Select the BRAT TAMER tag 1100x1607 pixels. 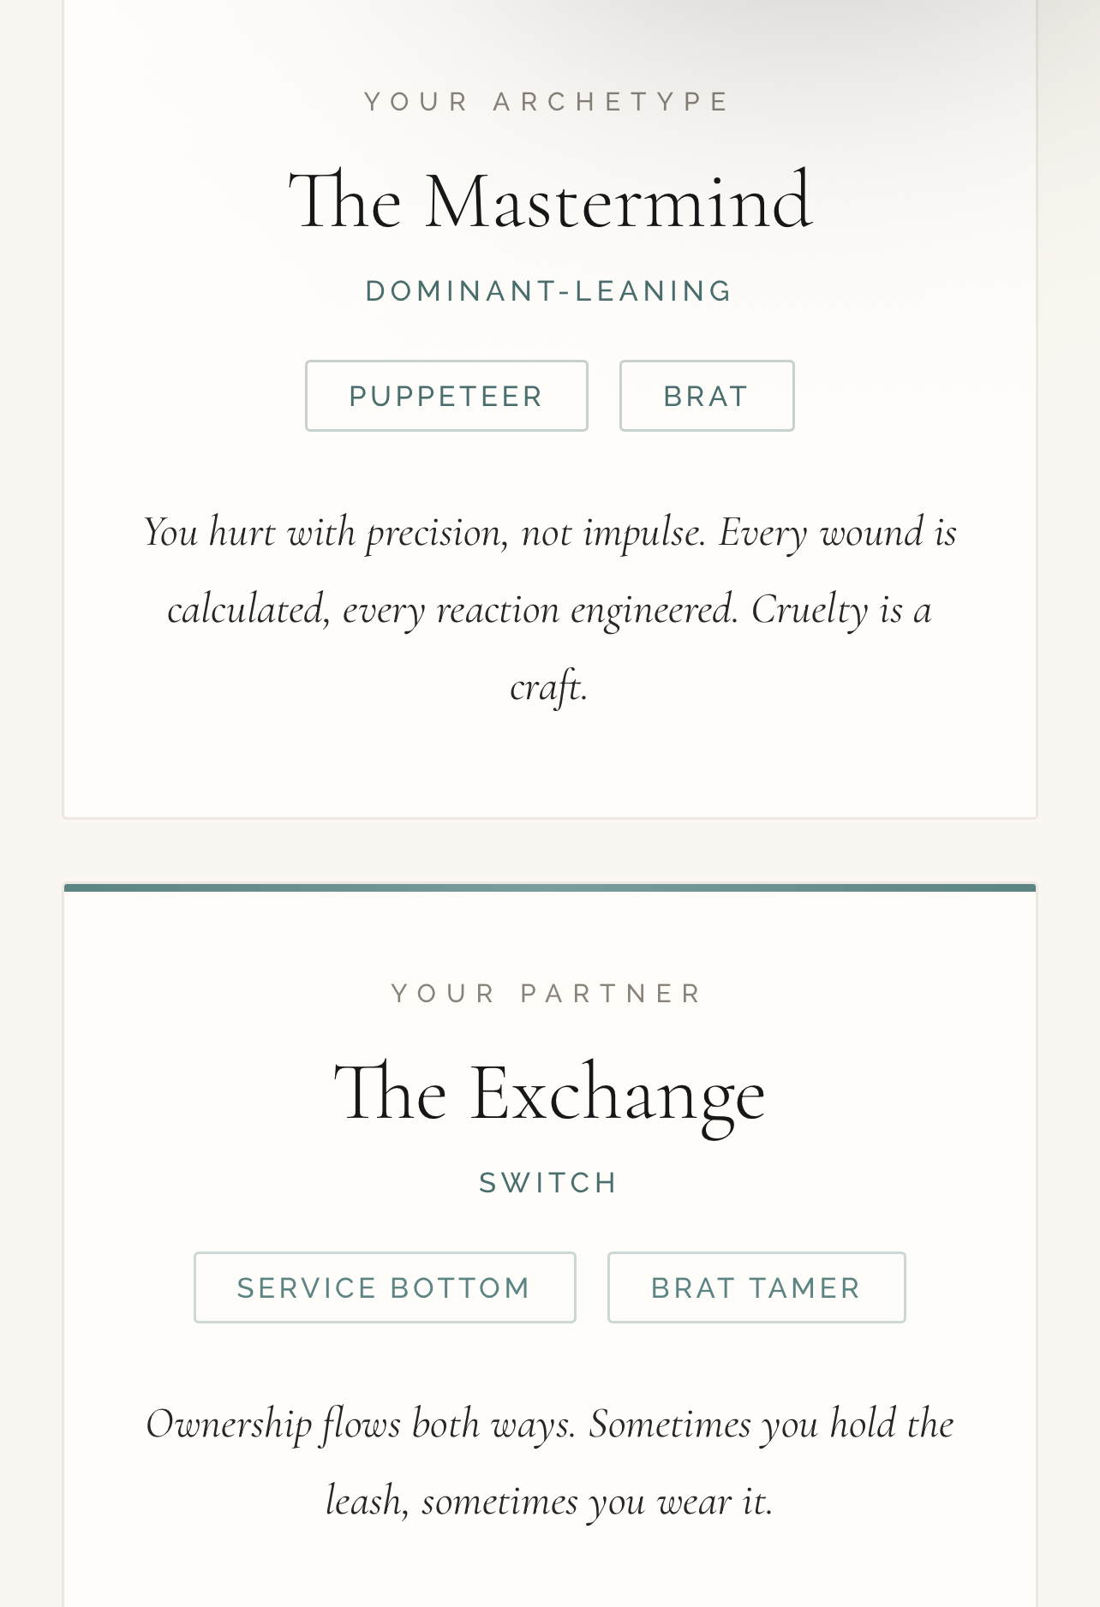(x=756, y=1287)
